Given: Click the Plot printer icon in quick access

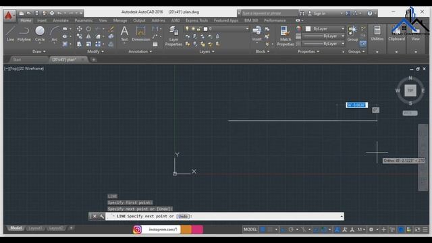Looking at the screenshot, I should pyautogui.click(x=52, y=13).
